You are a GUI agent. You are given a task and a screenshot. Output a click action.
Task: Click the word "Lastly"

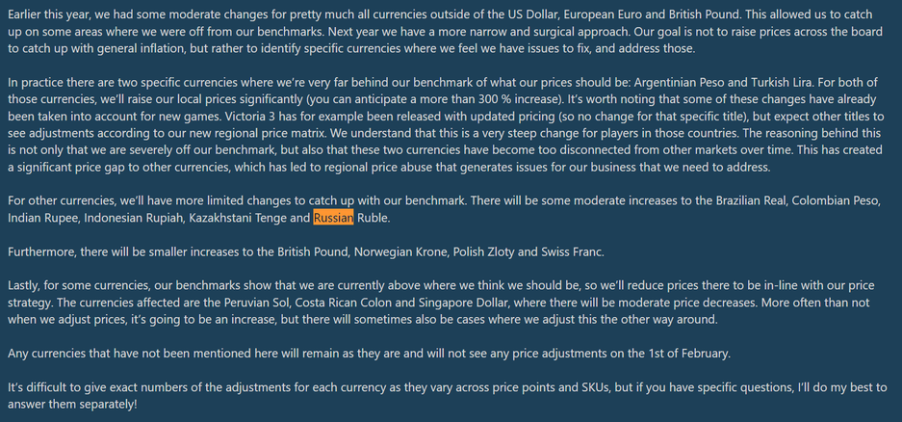[x=28, y=286]
